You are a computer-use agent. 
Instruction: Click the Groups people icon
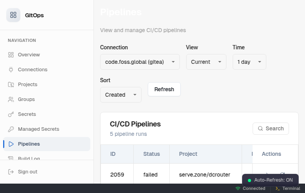(x=11, y=99)
